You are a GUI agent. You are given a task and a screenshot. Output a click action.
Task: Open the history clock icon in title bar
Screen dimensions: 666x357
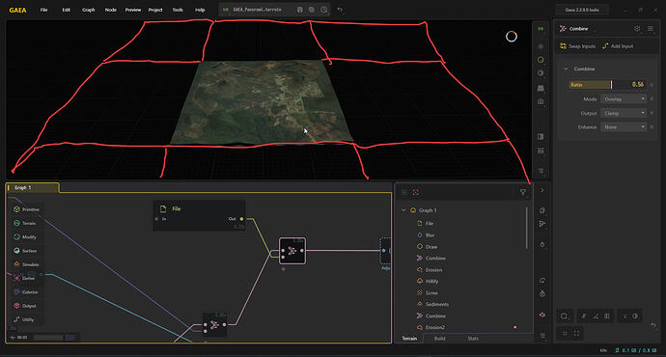coord(324,10)
